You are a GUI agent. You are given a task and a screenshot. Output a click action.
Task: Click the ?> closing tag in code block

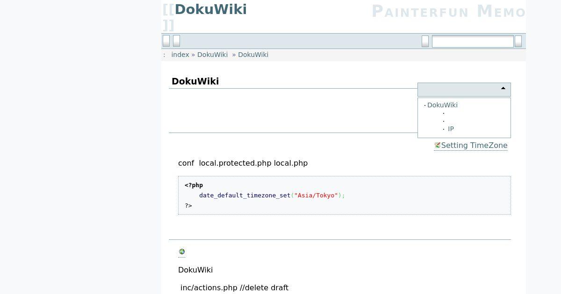(188, 206)
